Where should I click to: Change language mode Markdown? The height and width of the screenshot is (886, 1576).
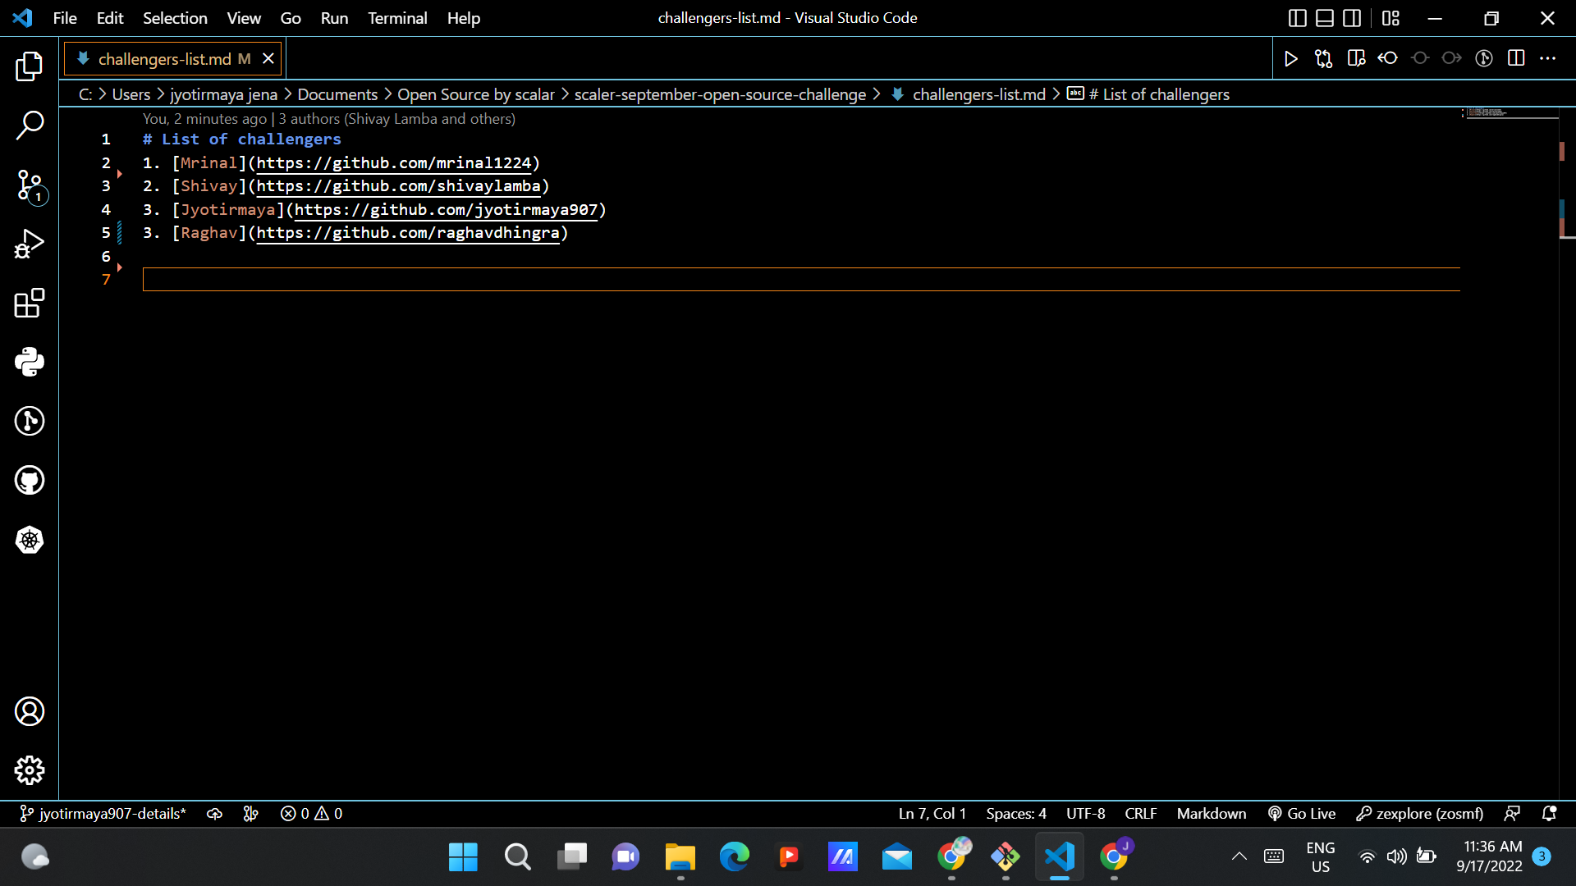[x=1211, y=814]
